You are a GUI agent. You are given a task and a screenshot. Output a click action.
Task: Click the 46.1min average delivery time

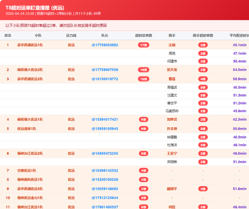click(x=240, y=145)
